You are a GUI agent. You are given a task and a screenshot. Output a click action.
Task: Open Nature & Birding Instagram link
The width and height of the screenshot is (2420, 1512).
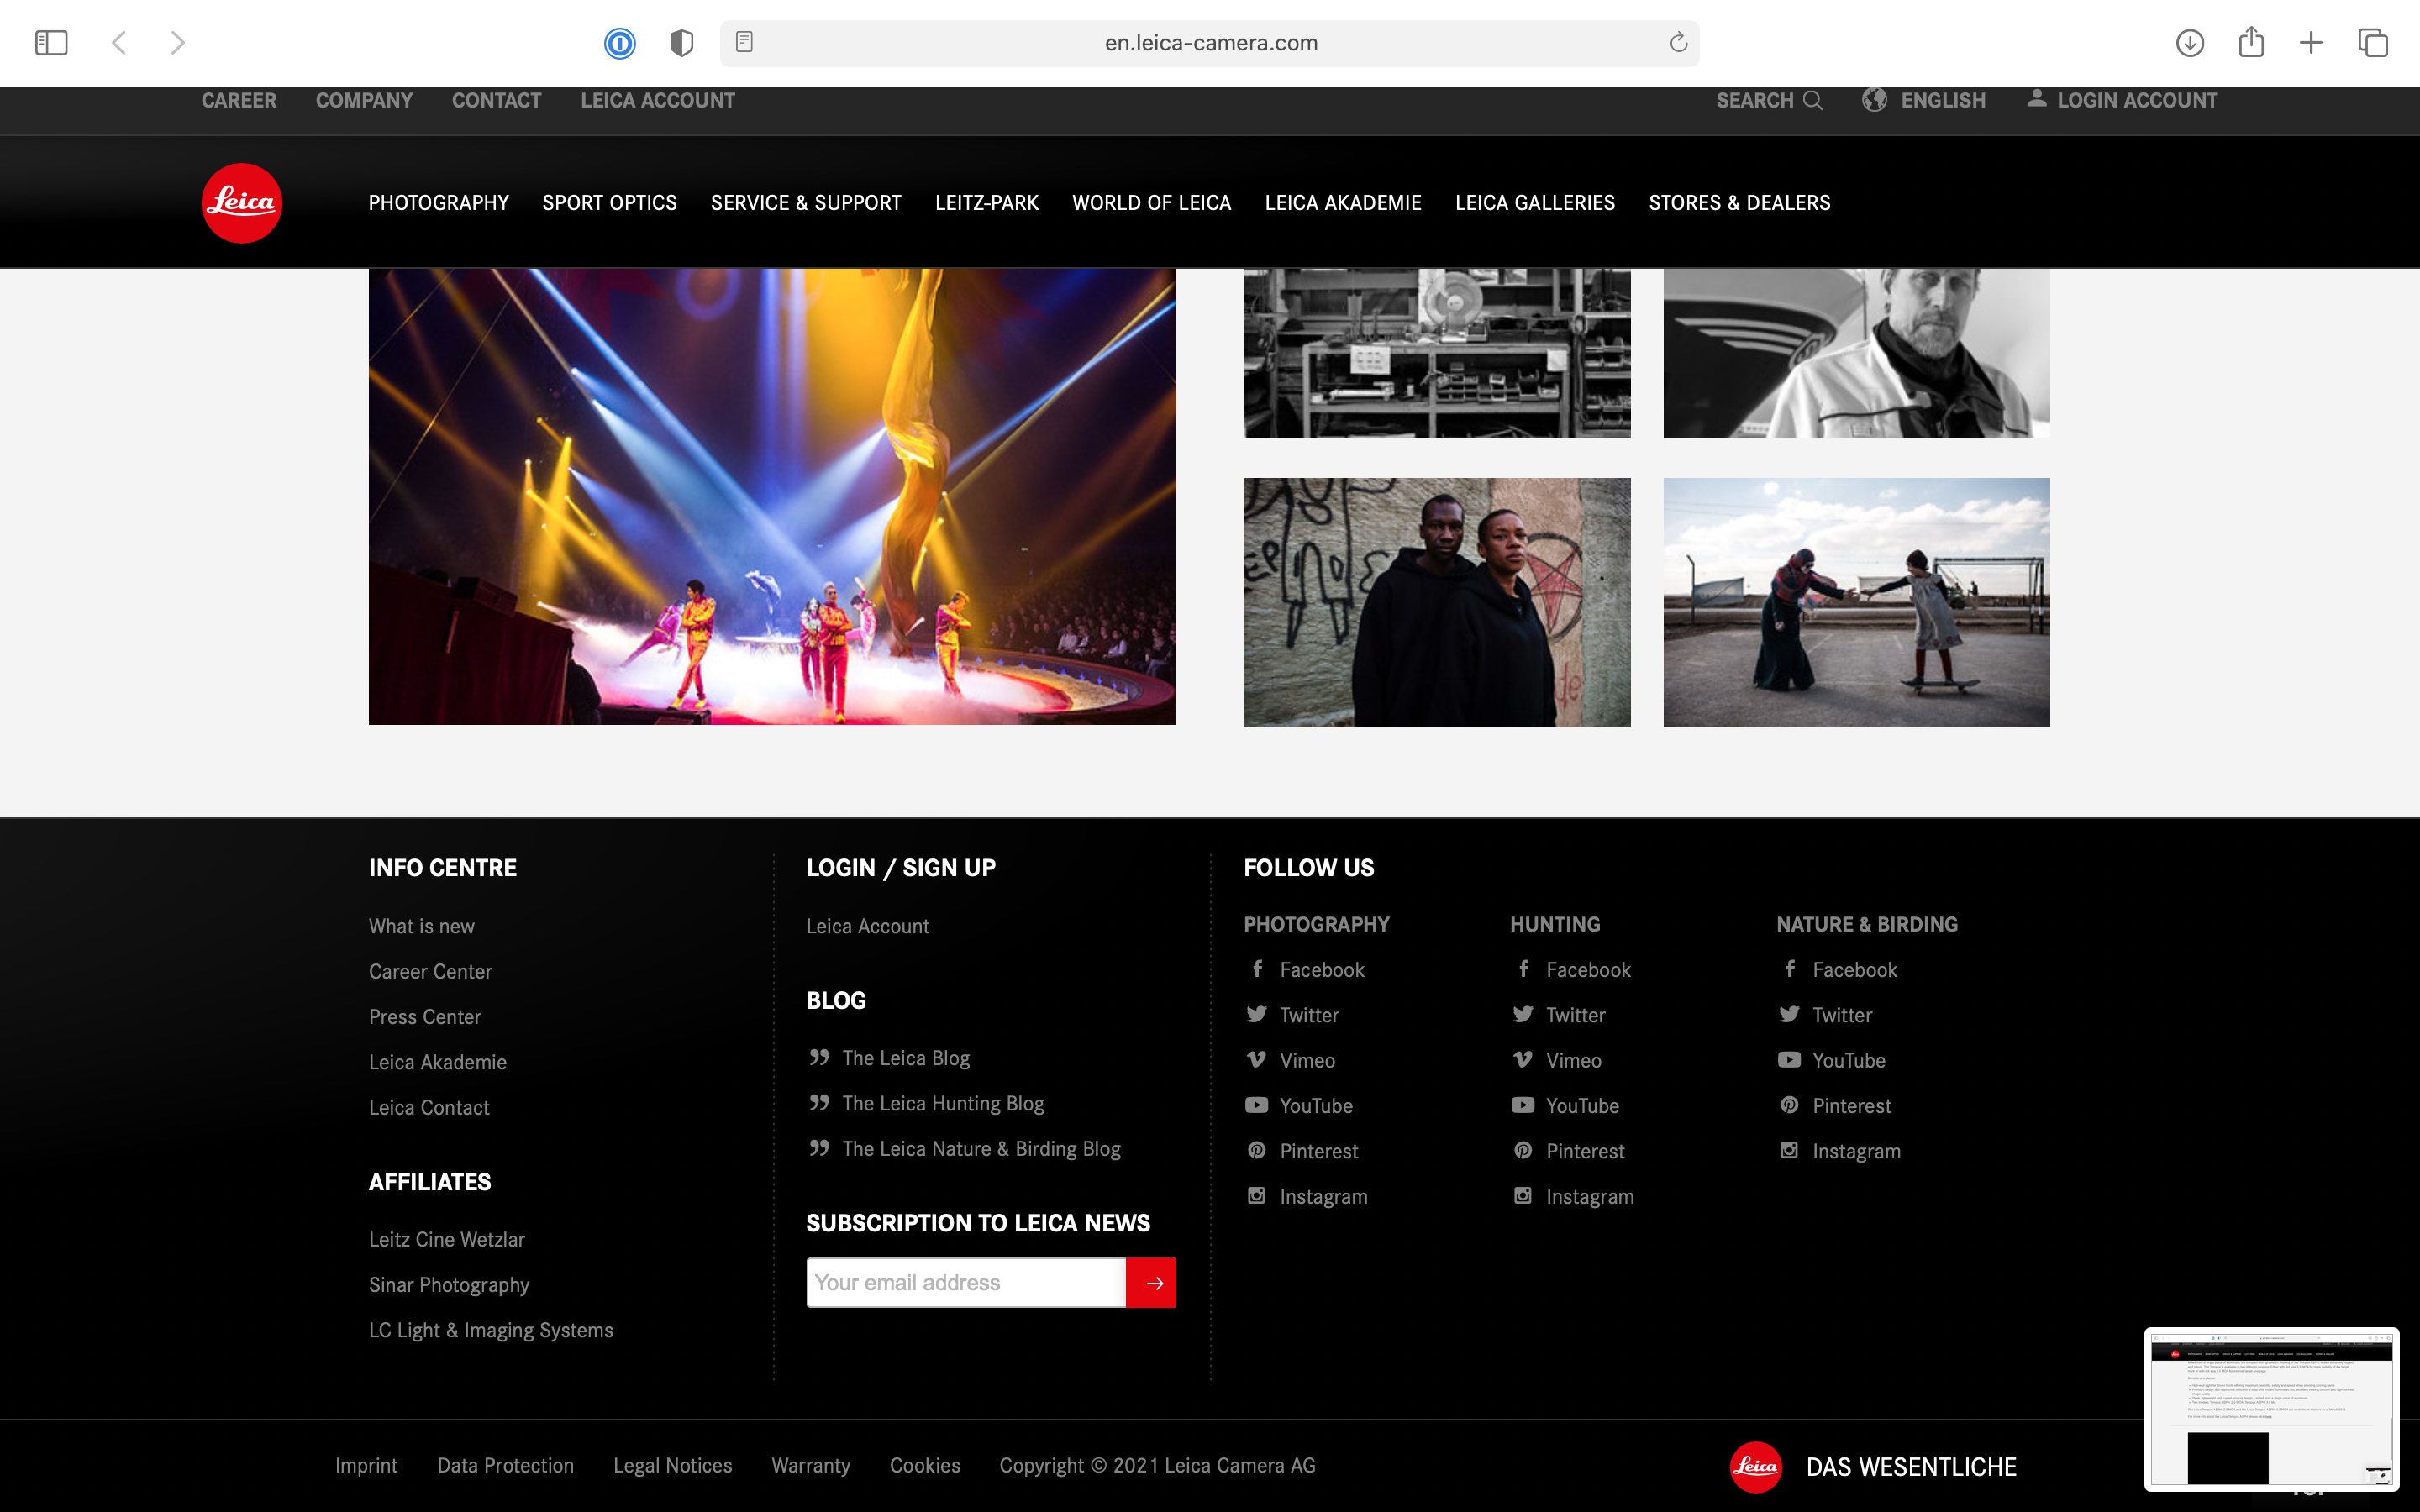coord(1840,1151)
